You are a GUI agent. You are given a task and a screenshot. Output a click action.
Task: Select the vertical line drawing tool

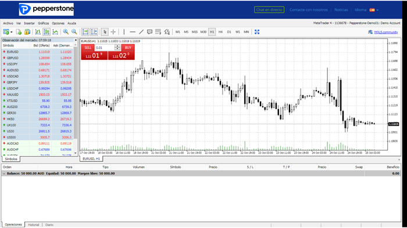point(124,32)
